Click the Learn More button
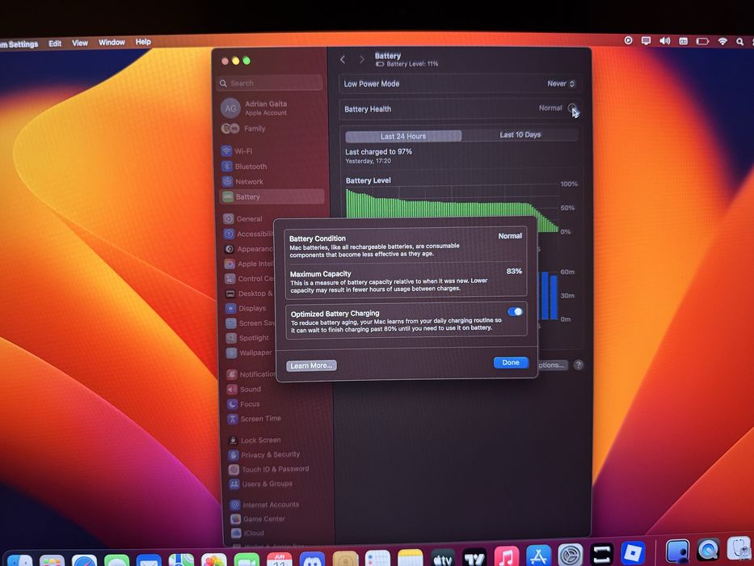Screen dimensions: 754x566 point(311,365)
